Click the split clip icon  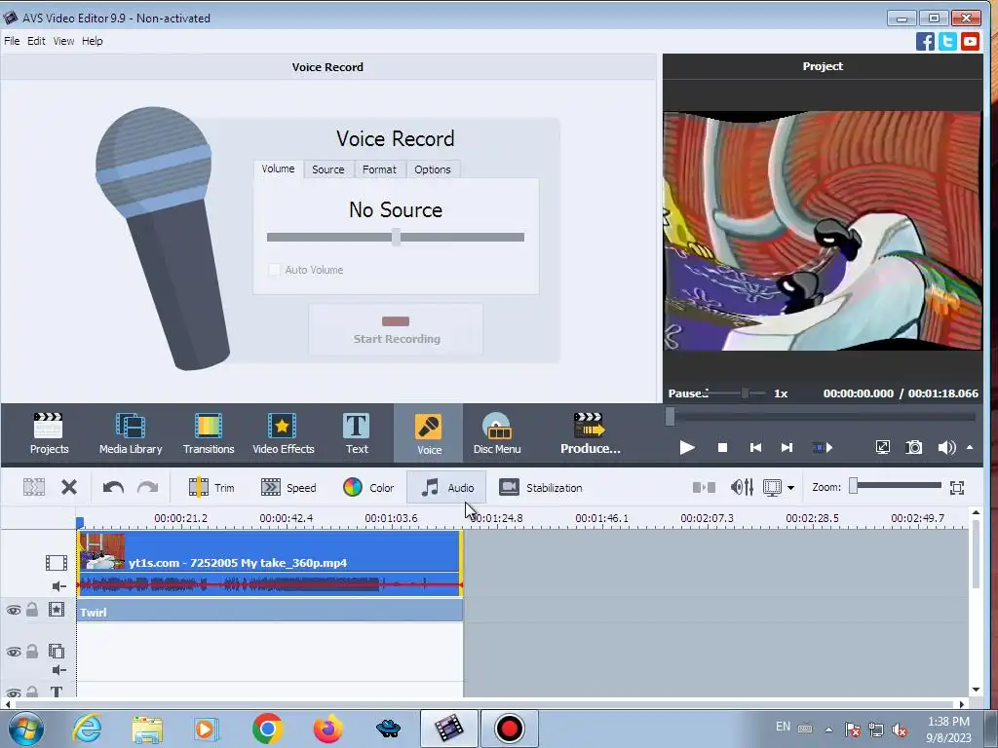(x=34, y=487)
